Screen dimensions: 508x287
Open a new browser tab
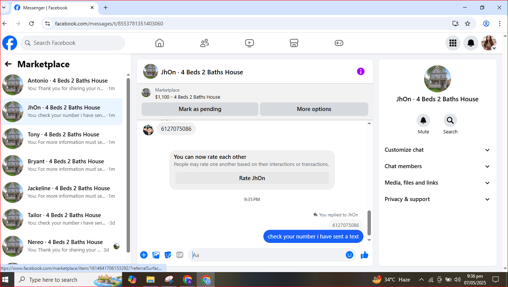point(106,7)
